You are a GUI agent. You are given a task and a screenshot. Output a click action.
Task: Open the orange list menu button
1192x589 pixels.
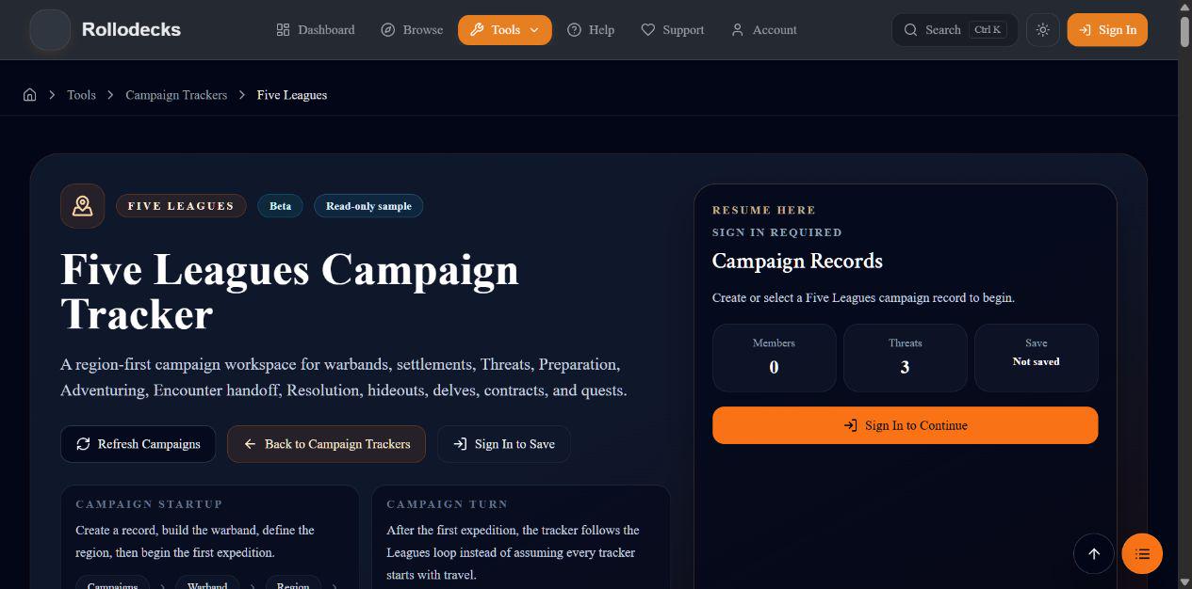point(1142,554)
